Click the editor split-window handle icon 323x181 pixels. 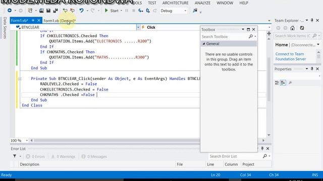click(269, 34)
